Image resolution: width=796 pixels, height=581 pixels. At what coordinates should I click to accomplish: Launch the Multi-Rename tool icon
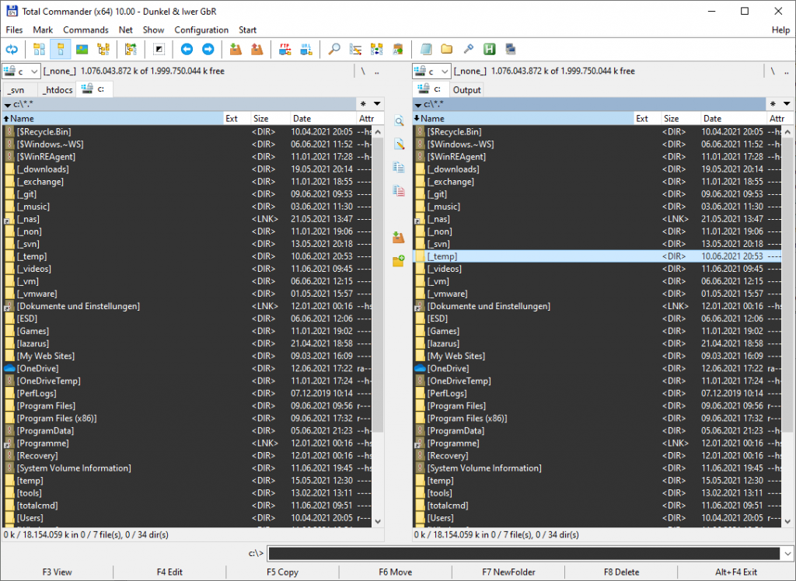coord(354,49)
